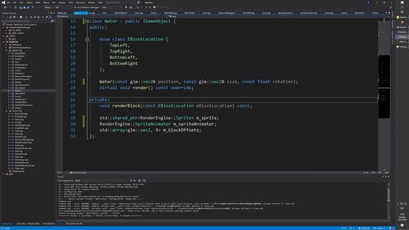This screenshot has height=230, width=409.
Task: Open the editor zoom level dropdown
Action: pyautogui.click(x=61, y=172)
